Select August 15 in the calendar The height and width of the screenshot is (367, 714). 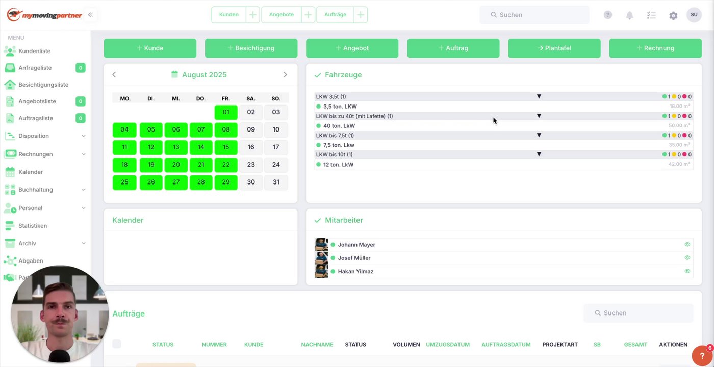pyautogui.click(x=226, y=147)
